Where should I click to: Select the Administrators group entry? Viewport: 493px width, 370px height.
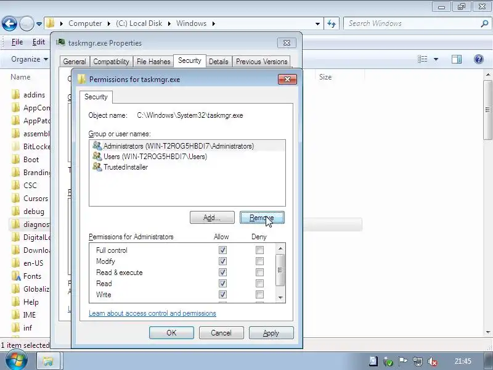[187, 146]
